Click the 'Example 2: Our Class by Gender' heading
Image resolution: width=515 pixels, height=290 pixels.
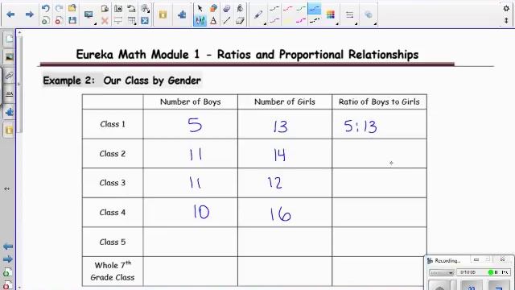(x=122, y=81)
